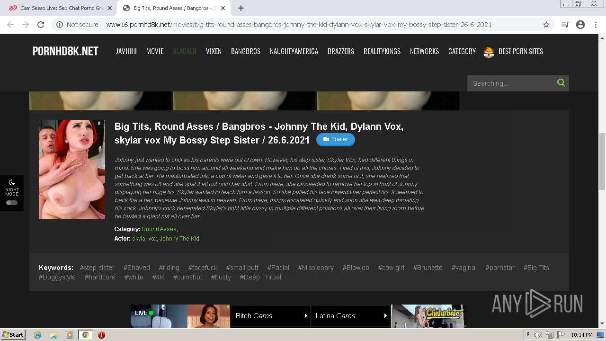
Task: Open the volume speaker tray icon
Action: [538, 335]
